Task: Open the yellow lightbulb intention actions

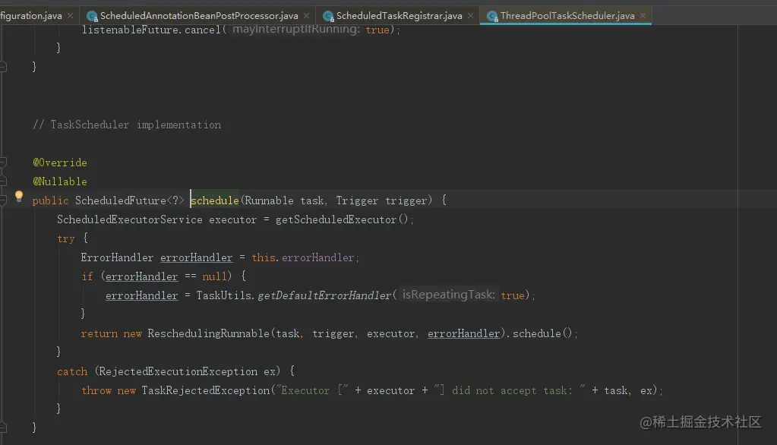Action: [19, 196]
